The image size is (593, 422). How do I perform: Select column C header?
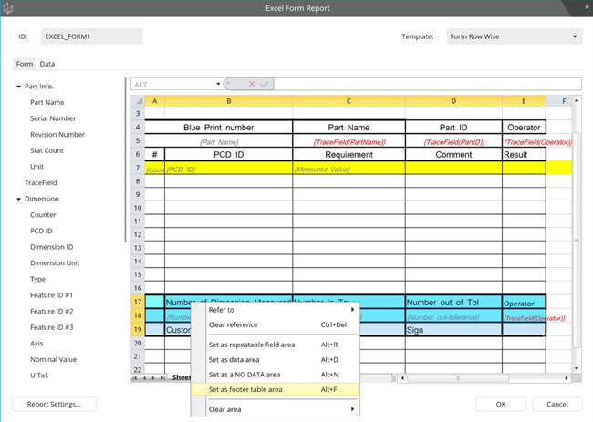coord(349,100)
